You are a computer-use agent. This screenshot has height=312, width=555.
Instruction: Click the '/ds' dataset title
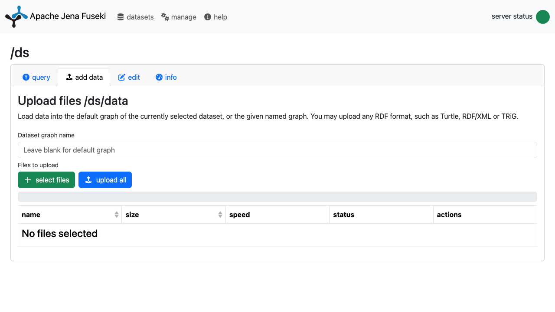point(20,53)
